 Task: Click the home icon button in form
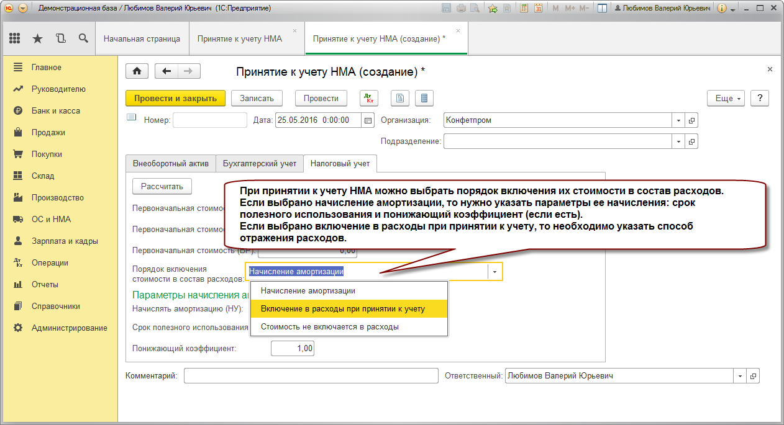137,71
